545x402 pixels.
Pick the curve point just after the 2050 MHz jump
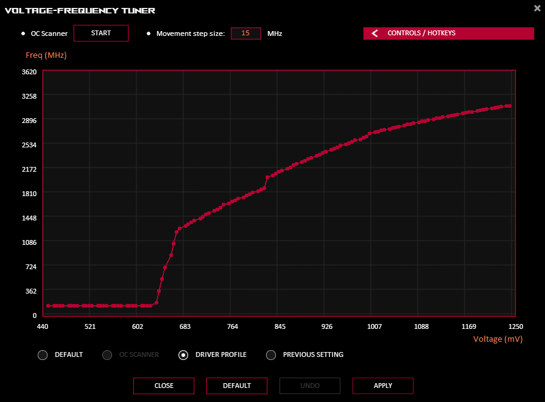pyautogui.click(x=267, y=177)
